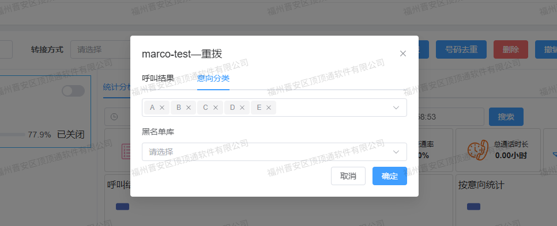The image size is (557, 226).
Task: Click the red 删除 button
Action: (511, 49)
